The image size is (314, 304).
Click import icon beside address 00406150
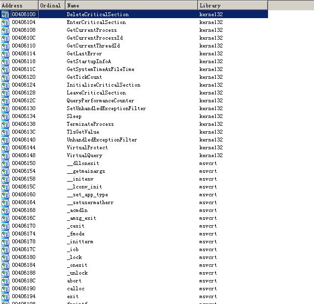(x=5, y=164)
